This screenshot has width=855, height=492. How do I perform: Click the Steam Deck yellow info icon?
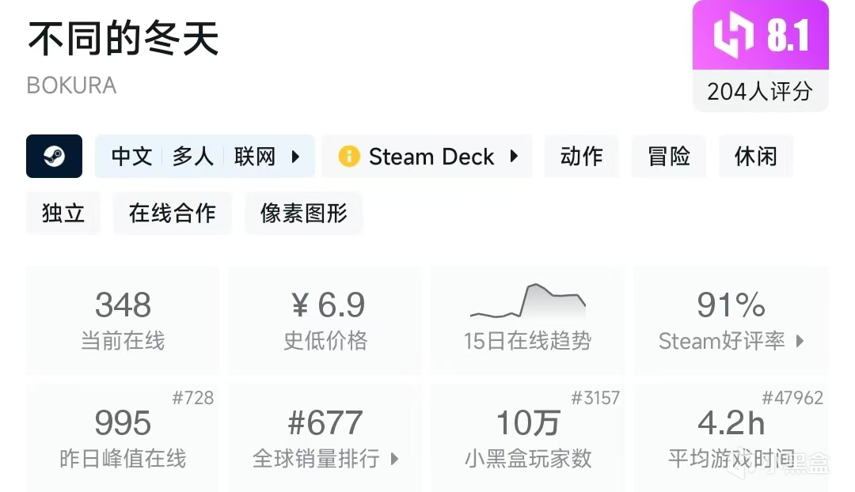click(348, 156)
